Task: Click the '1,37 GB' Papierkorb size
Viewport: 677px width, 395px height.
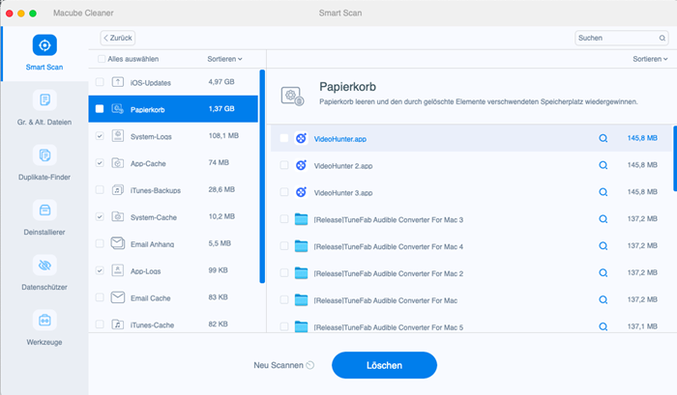Action: coord(221,109)
